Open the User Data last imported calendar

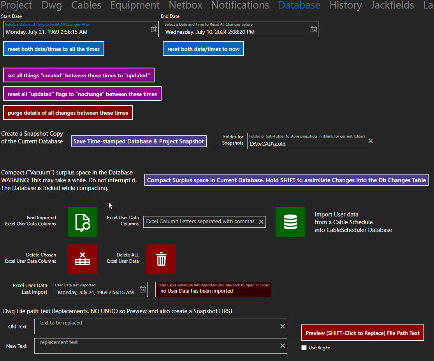(143, 289)
